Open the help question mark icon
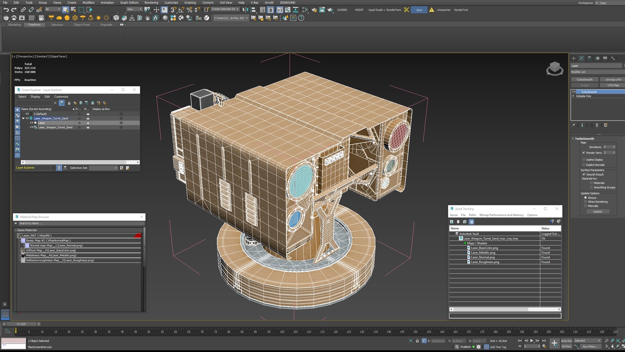The width and height of the screenshot is (625, 352). pyautogui.click(x=301, y=18)
